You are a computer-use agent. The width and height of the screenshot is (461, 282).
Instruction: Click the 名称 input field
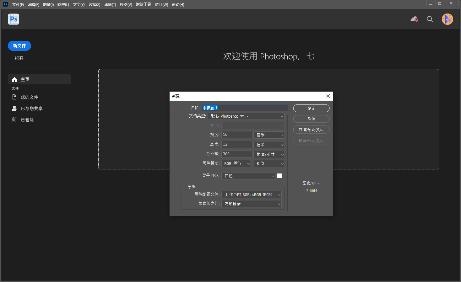pyautogui.click(x=245, y=108)
